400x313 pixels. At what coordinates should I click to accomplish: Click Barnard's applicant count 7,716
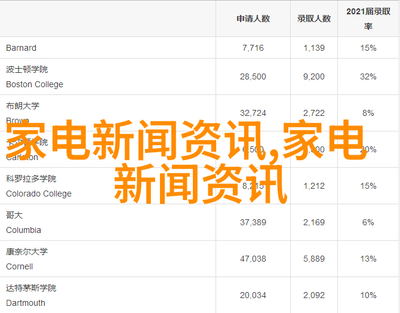pyautogui.click(x=253, y=48)
